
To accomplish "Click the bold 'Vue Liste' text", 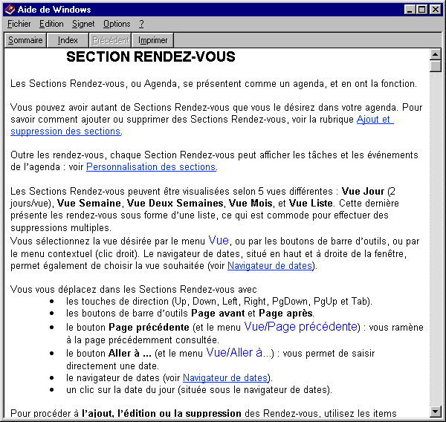I will click(311, 203).
